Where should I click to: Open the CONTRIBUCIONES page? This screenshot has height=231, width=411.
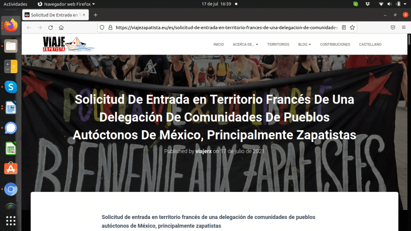[x=335, y=45]
